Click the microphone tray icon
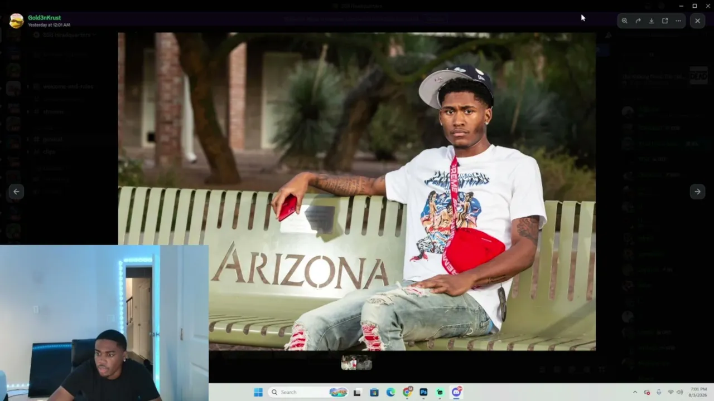This screenshot has height=401, width=714. [x=659, y=392]
